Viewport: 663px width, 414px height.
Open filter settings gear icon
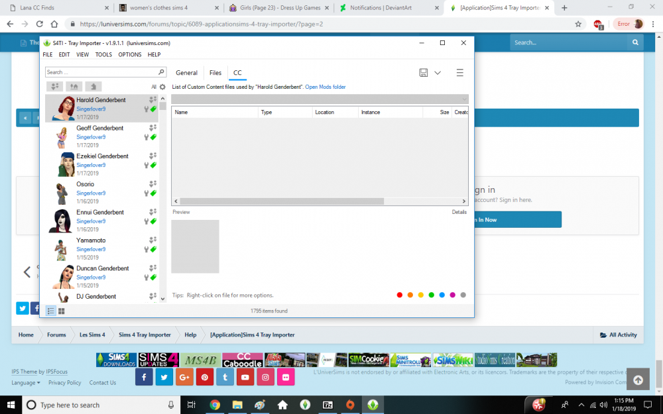tap(162, 87)
